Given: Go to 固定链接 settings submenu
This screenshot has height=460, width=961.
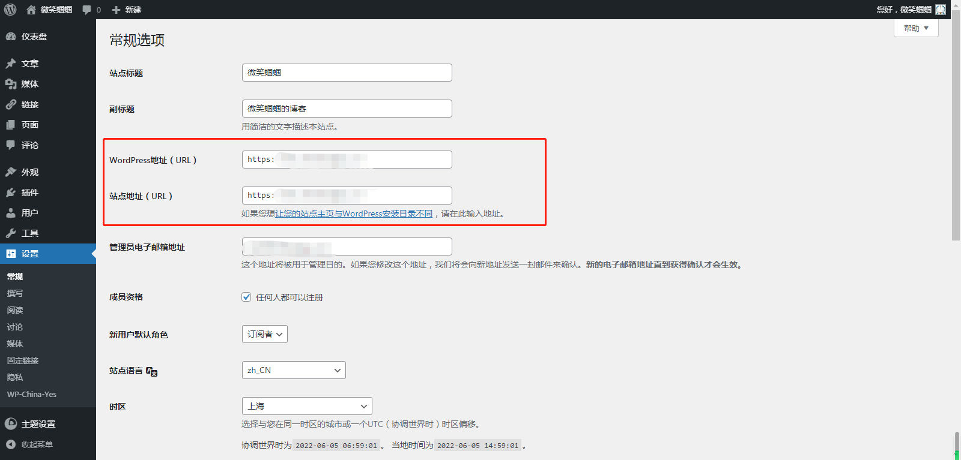Looking at the screenshot, I should coord(23,360).
